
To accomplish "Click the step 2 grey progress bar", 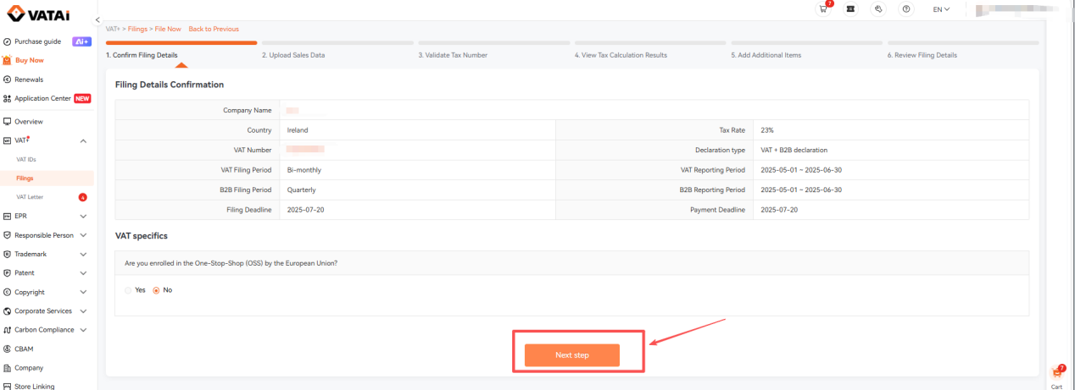I will click(x=337, y=42).
